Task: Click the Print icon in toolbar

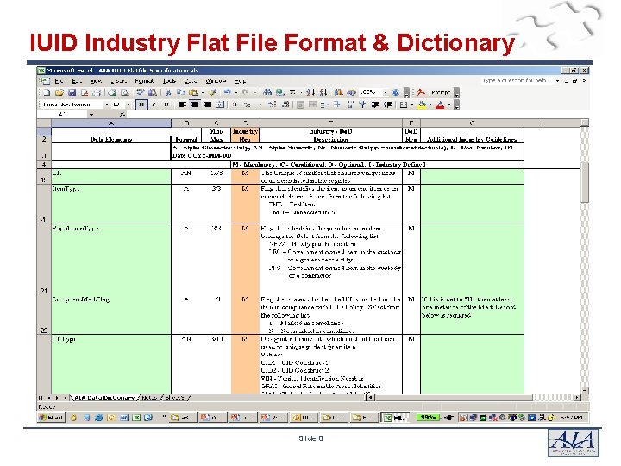Action: pyautogui.click(x=112, y=92)
